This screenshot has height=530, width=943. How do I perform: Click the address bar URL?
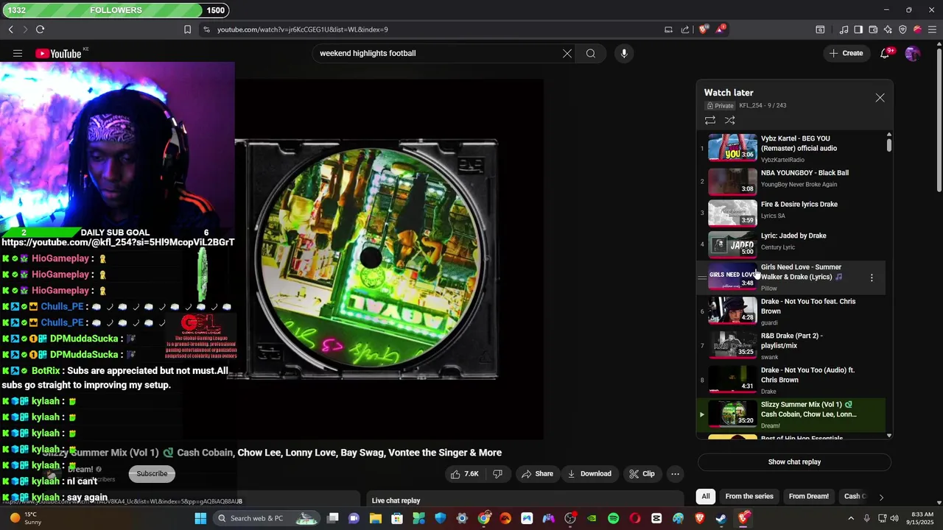[x=303, y=29]
